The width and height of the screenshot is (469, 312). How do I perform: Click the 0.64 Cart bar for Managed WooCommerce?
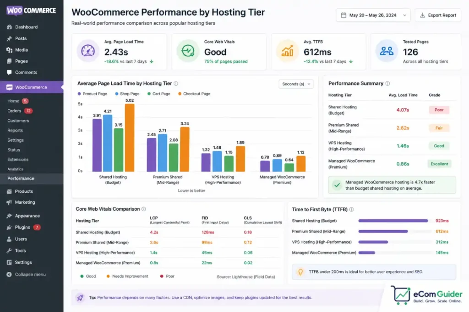click(289, 167)
